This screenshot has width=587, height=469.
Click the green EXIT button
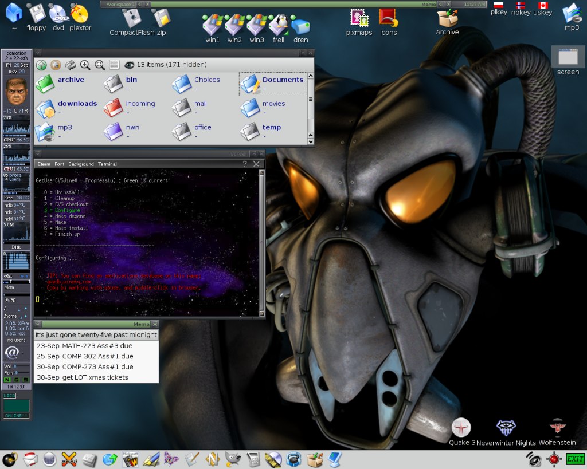coord(574,459)
